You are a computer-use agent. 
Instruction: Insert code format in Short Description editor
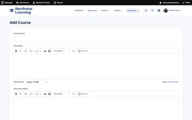click(74, 94)
